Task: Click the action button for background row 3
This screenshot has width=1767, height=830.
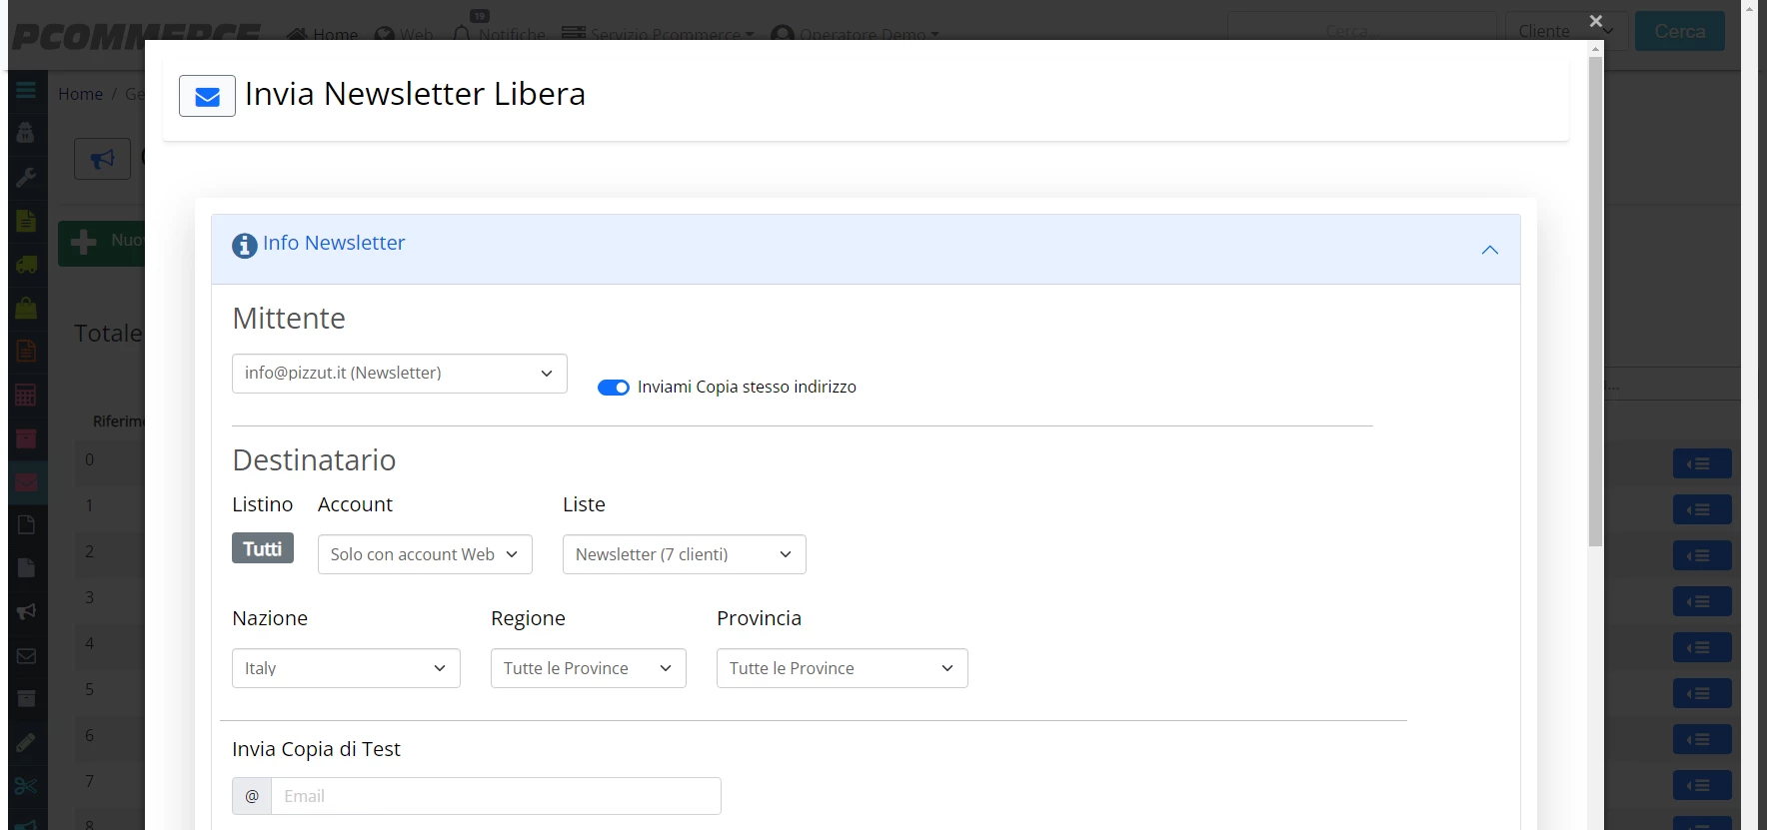Action: tap(1702, 602)
